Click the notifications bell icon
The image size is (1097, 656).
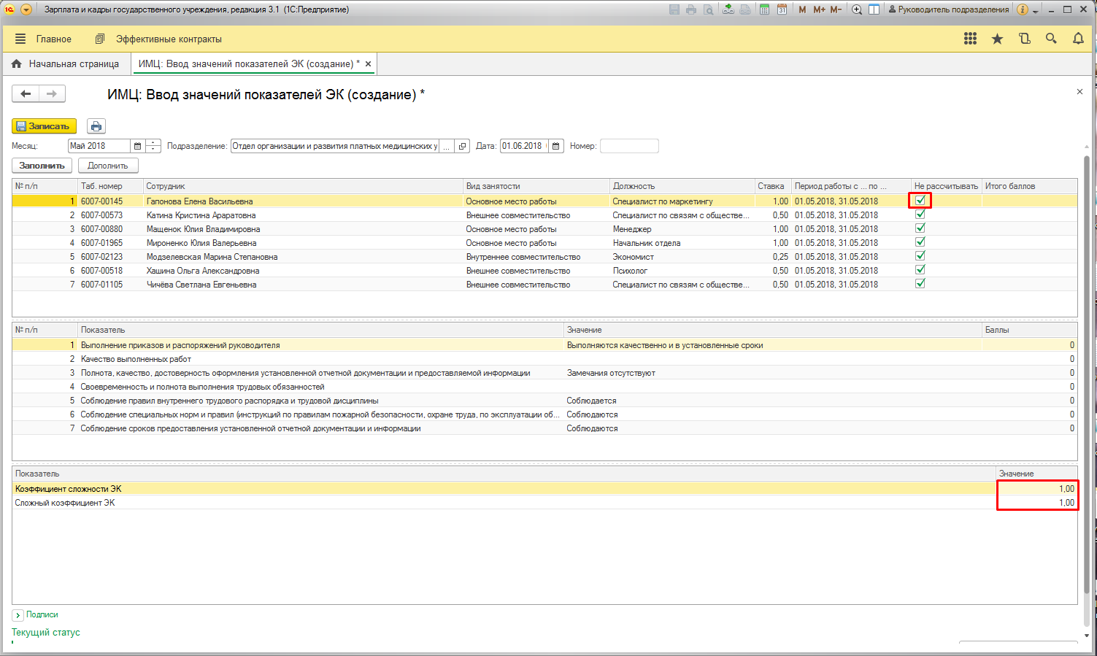(1078, 39)
